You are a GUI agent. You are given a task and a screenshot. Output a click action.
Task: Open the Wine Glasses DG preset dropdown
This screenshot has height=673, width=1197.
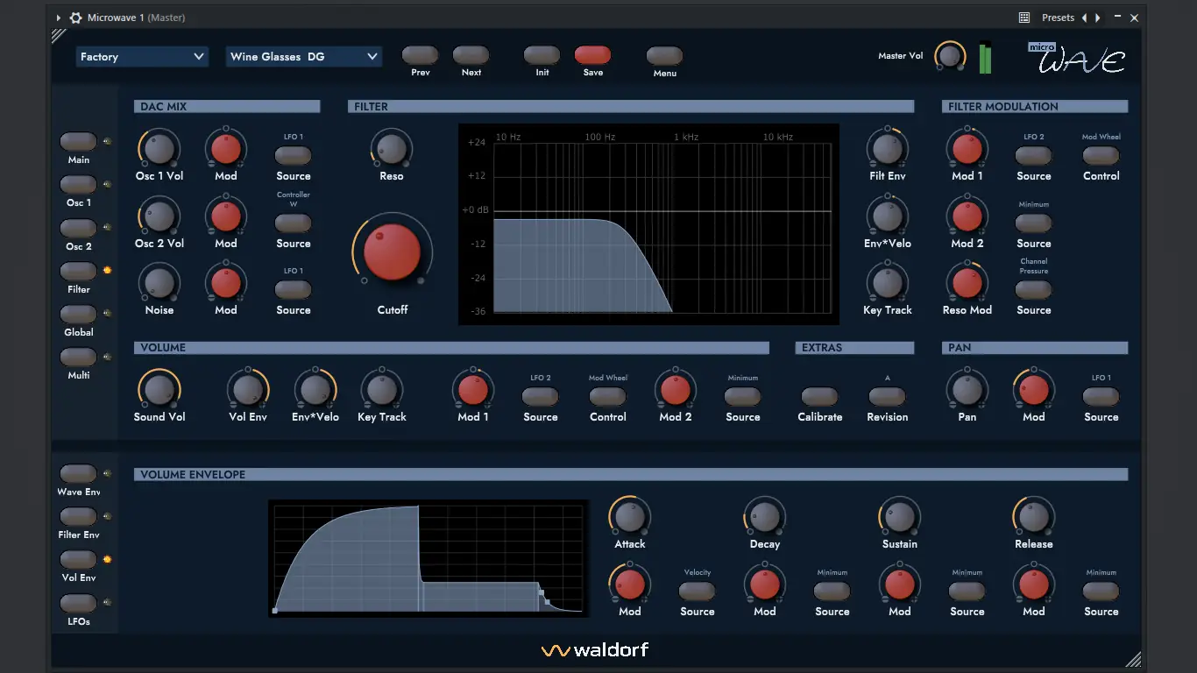coord(304,57)
